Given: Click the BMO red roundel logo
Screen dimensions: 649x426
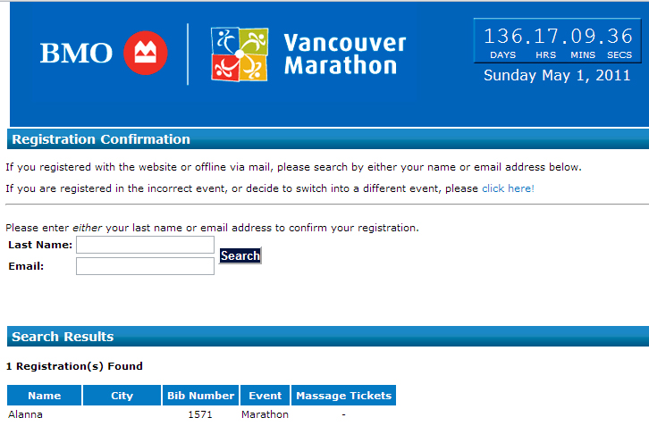Looking at the screenshot, I should pos(144,53).
